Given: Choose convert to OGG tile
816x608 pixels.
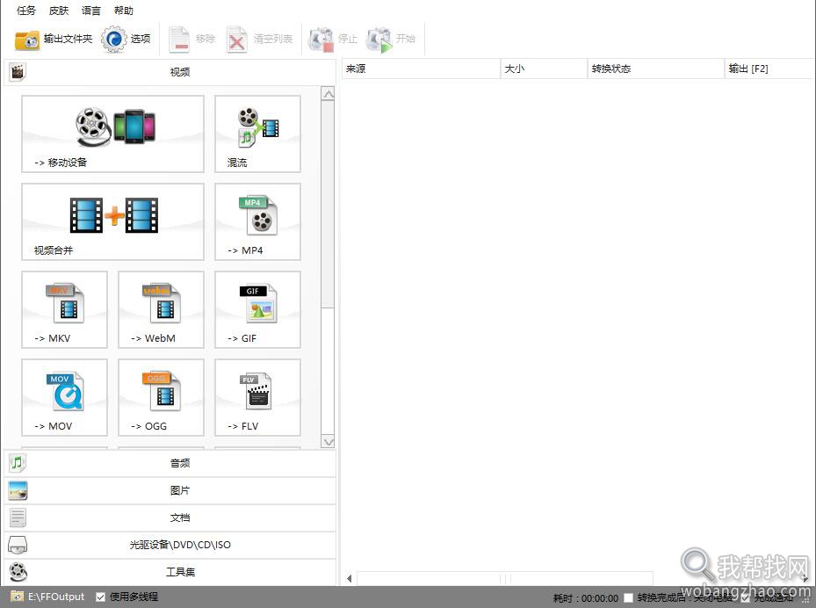Looking at the screenshot, I should point(162,398).
